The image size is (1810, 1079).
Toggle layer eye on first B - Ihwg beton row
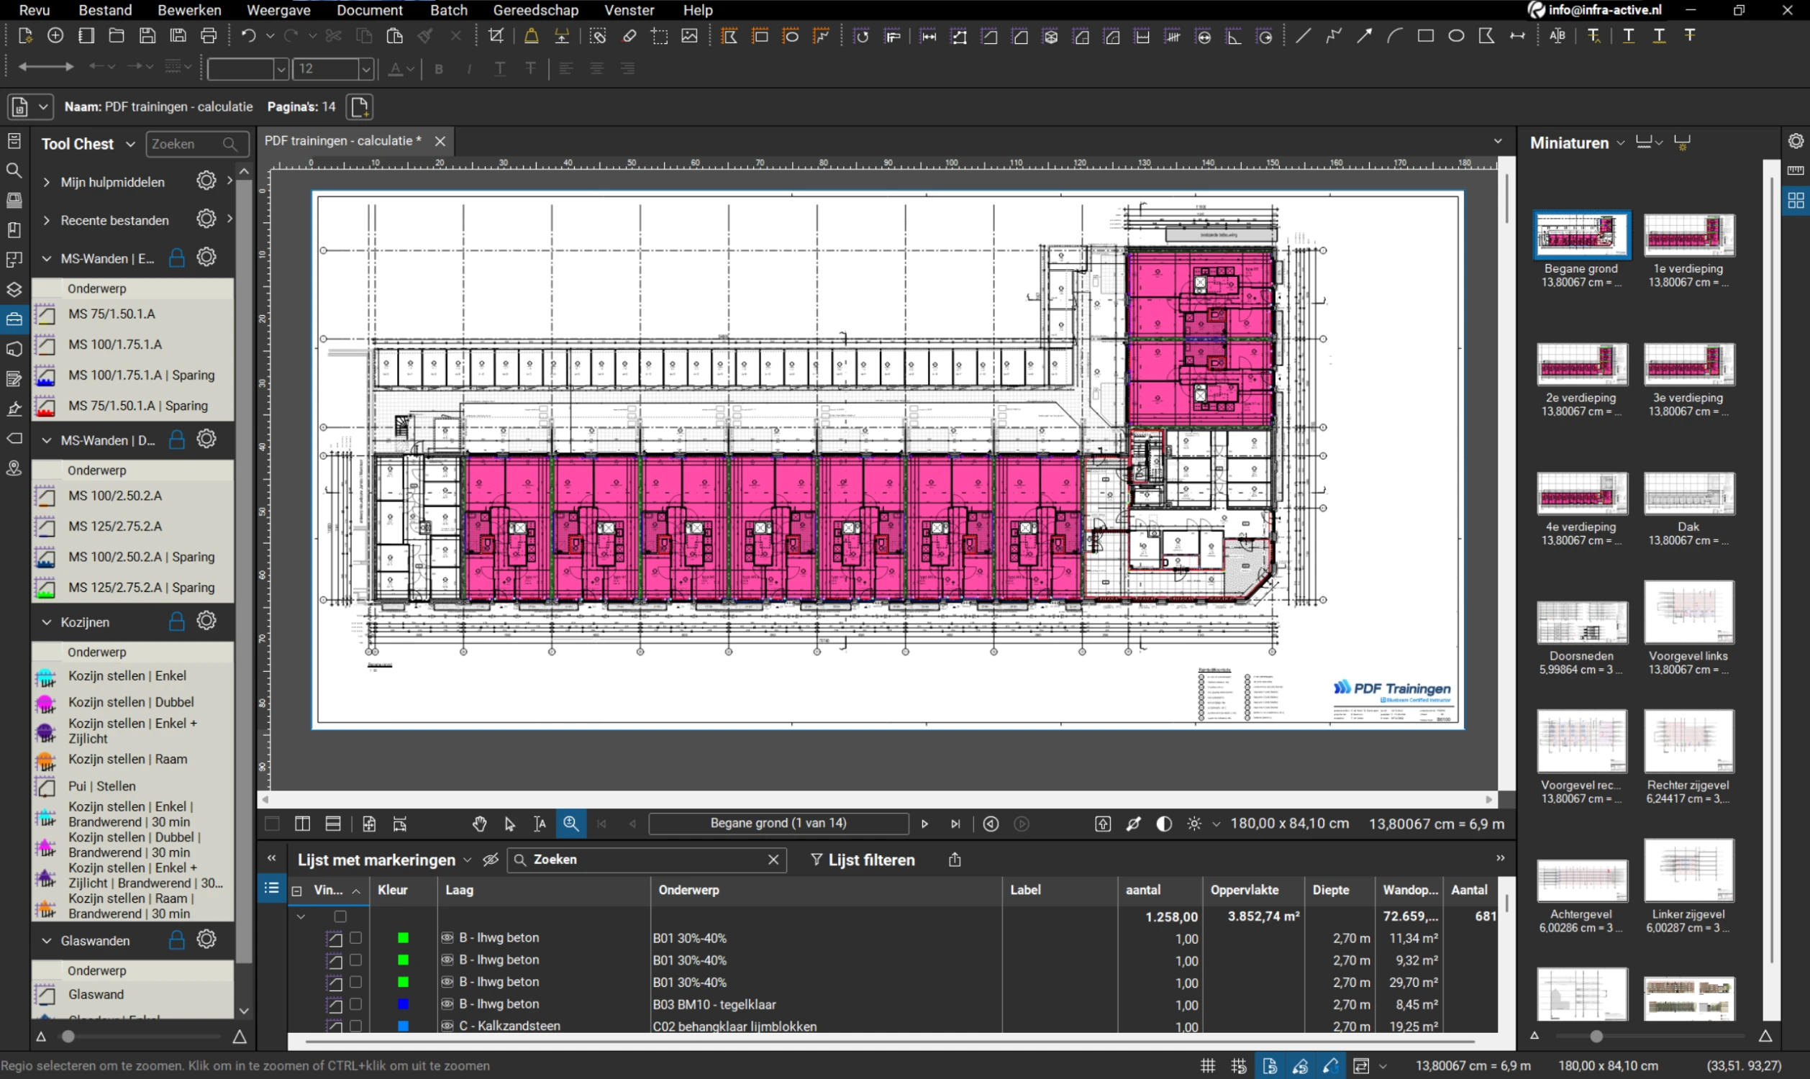pyautogui.click(x=447, y=938)
